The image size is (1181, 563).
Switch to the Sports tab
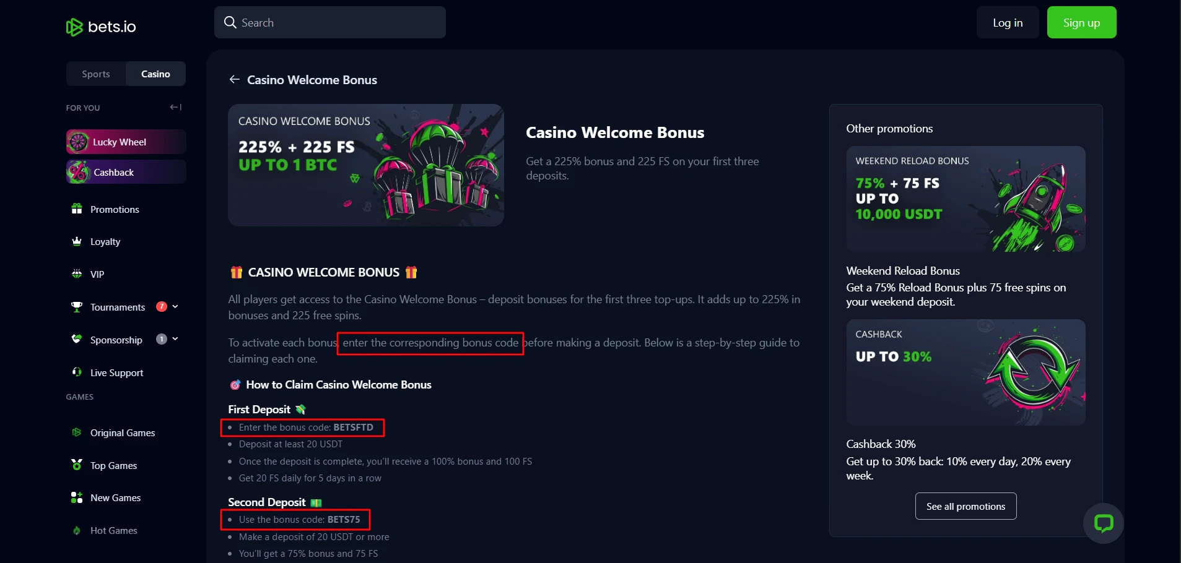coord(95,74)
